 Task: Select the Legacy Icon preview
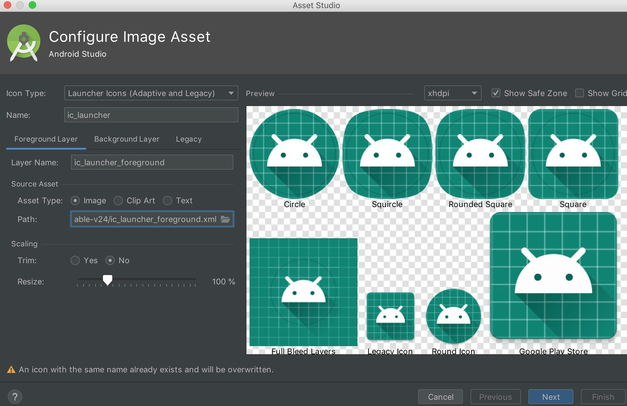pyautogui.click(x=390, y=316)
